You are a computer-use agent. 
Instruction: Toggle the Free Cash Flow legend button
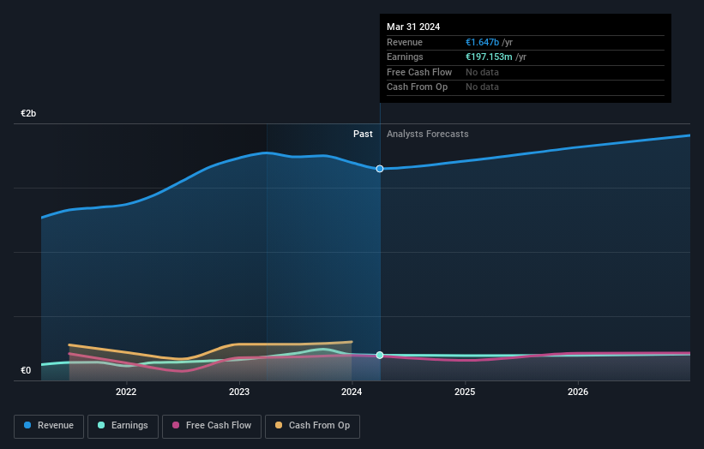tap(212, 426)
